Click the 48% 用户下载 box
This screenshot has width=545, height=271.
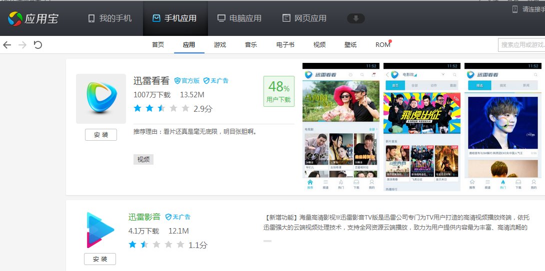tap(279, 91)
